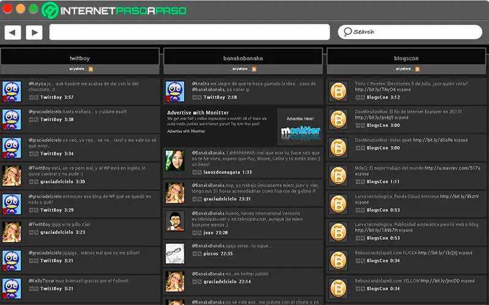Screen dimensions: 489x305
Task: Click TwittBoy avatar on the 3:57 tweet
Action: (12, 91)
